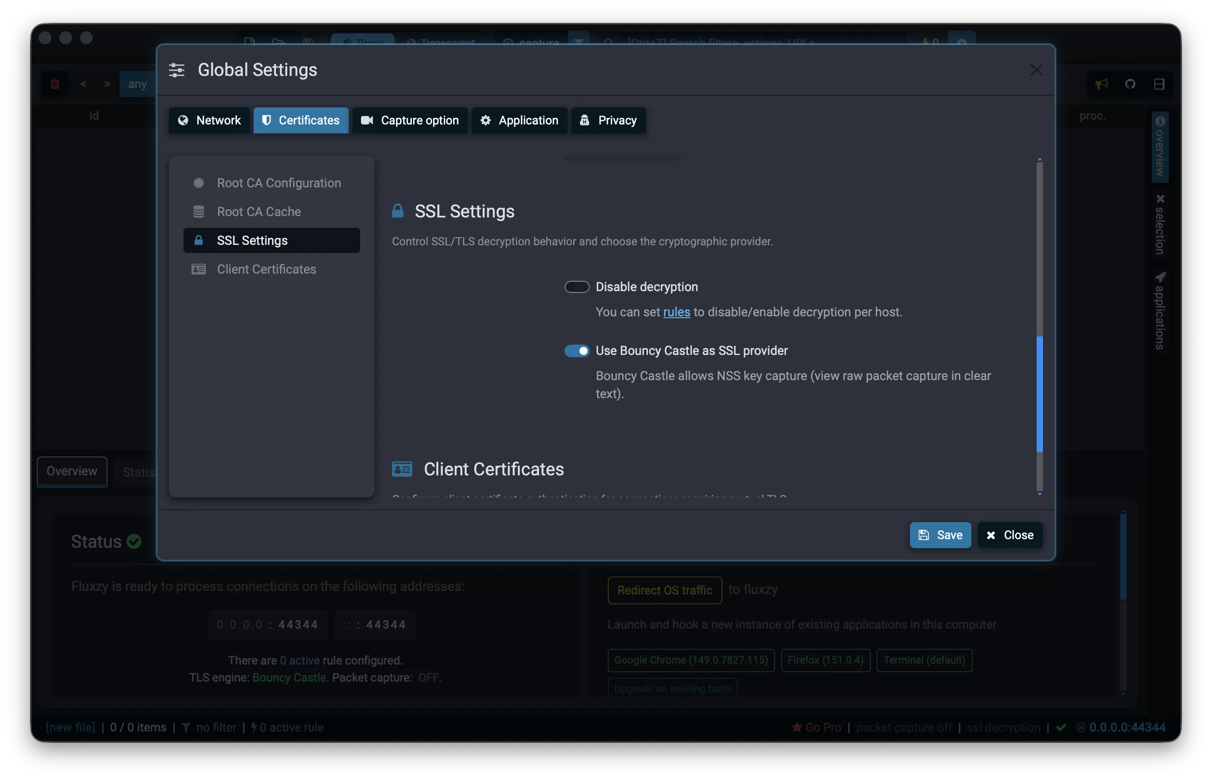
Task: Click the megaphone announcements icon
Action: pos(1101,84)
